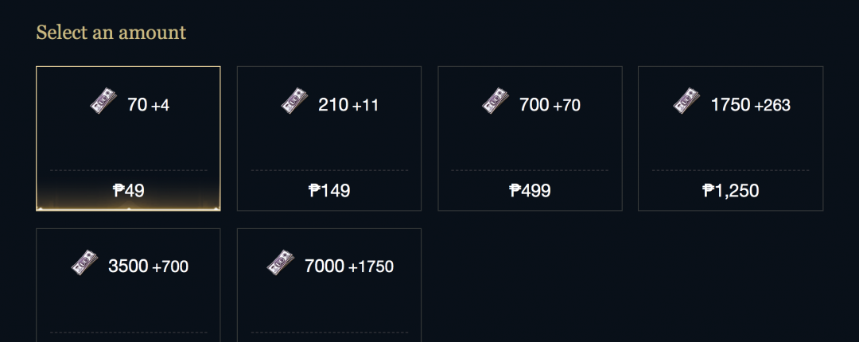Select the 70 +4 amount card
Image resolution: width=859 pixels, height=342 pixels.
click(x=128, y=138)
